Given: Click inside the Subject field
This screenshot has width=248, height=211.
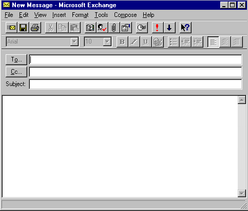Looking at the screenshot, I should (x=136, y=84).
